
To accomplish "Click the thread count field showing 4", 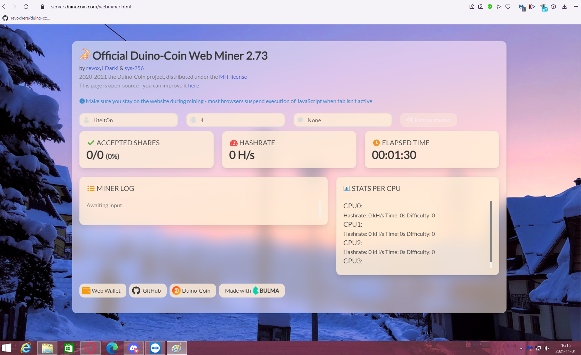I will click(x=235, y=120).
